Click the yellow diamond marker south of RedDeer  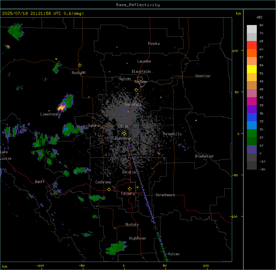pos(136,90)
